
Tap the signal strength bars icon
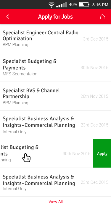pyautogui.click(x=62, y=5)
